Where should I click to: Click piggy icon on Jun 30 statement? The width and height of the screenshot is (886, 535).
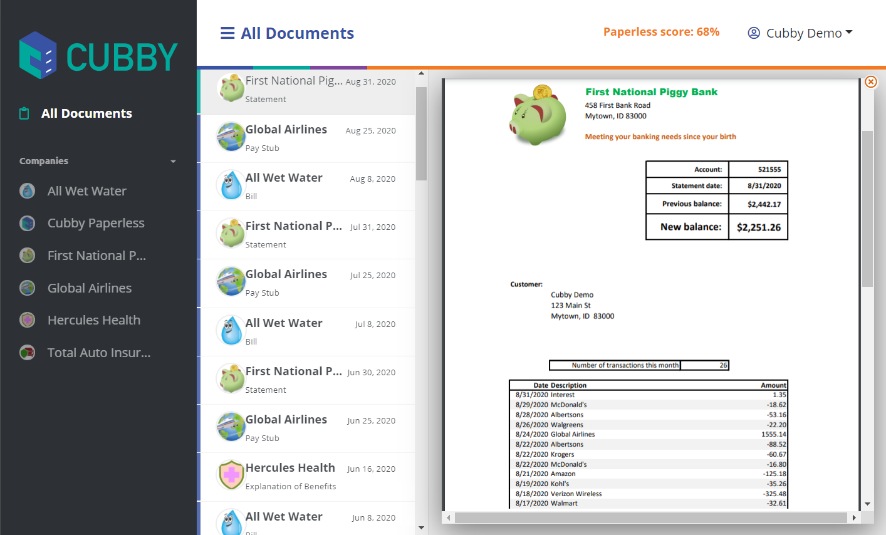click(x=231, y=378)
